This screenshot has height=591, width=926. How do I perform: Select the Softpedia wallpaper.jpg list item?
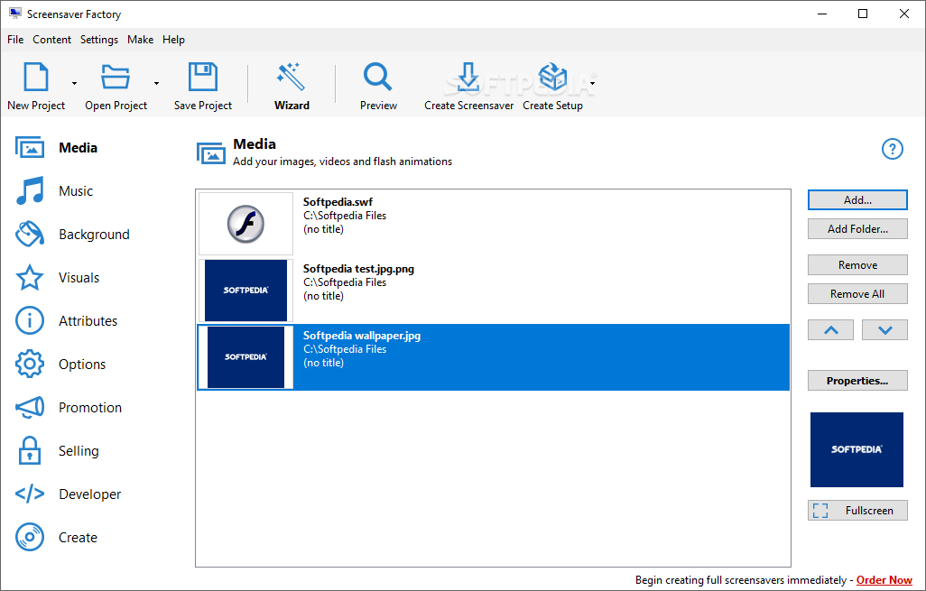[493, 357]
